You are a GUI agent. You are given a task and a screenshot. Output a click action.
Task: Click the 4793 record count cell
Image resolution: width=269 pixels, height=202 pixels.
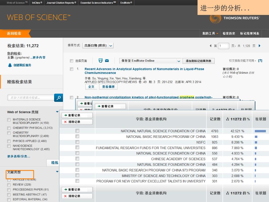pyautogui.click(x=215, y=131)
